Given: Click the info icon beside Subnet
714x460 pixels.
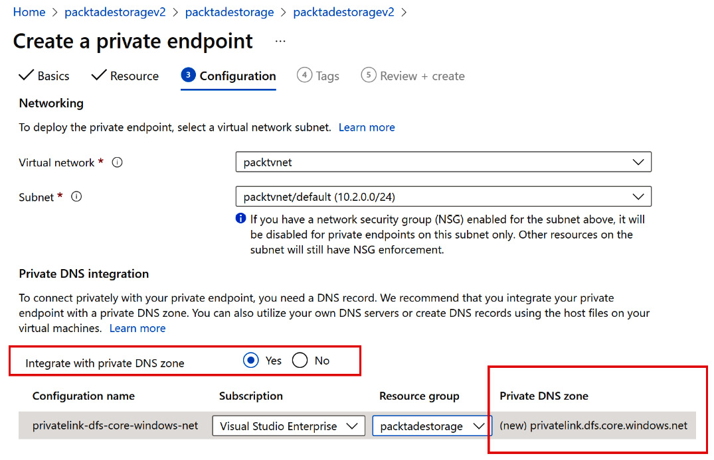Looking at the screenshot, I should click(76, 197).
